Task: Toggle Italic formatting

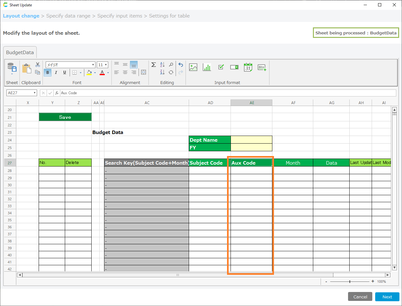Action: pos(56,73)
